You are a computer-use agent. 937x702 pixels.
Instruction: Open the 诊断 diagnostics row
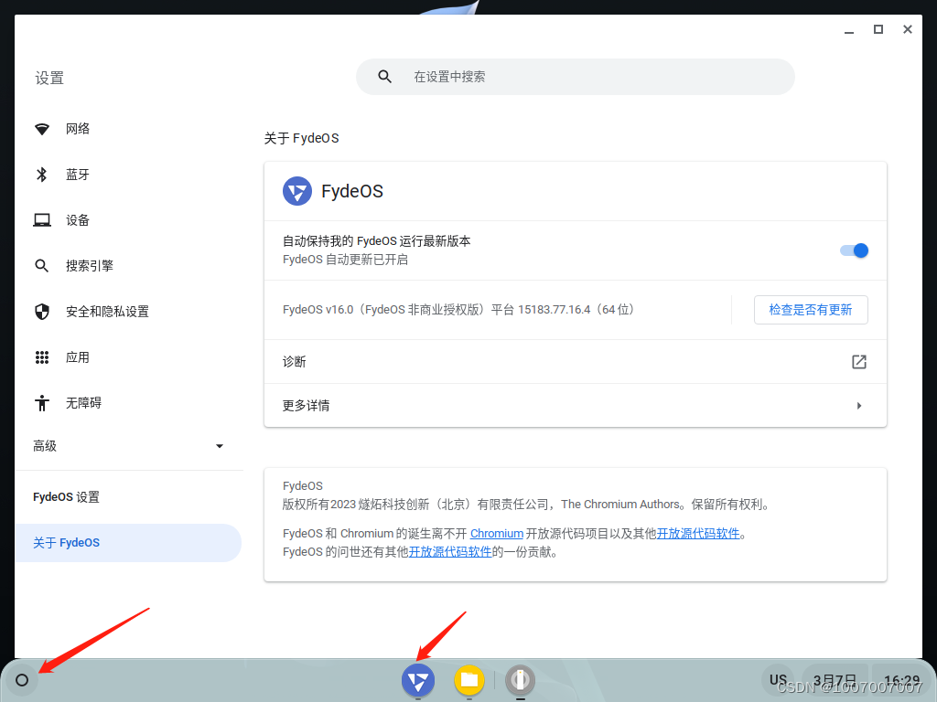575,362
